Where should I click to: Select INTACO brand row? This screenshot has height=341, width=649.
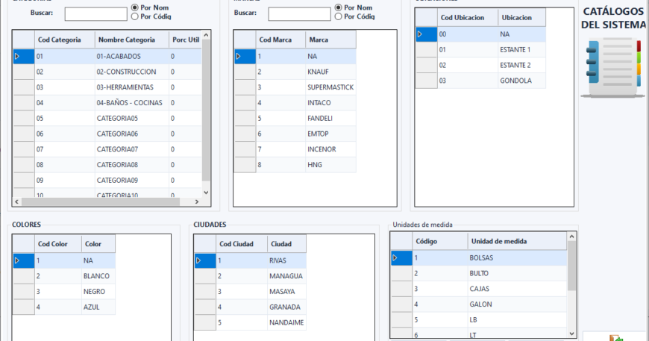tap(295, 103)
